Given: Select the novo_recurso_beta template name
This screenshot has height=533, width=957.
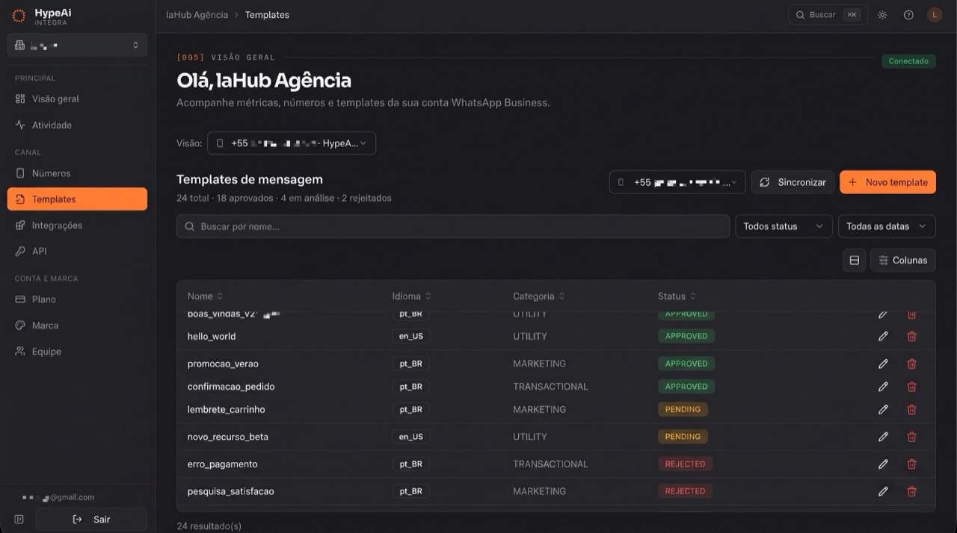Looking at the screenshot, I should tap(227, 437).
